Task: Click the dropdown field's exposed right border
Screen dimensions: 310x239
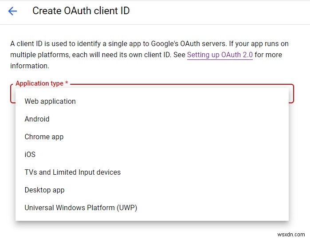Action: (x=293, y=94)
